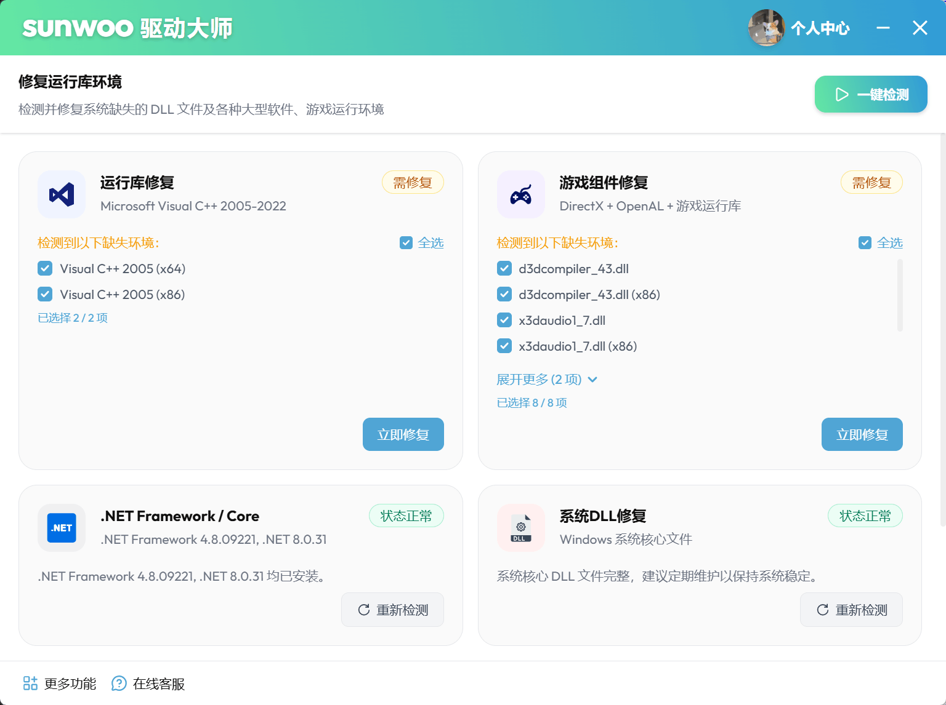This screenshot has height=705, width=946.
Task: Click the system DLL file icon
Action: (x=521, y=528)
